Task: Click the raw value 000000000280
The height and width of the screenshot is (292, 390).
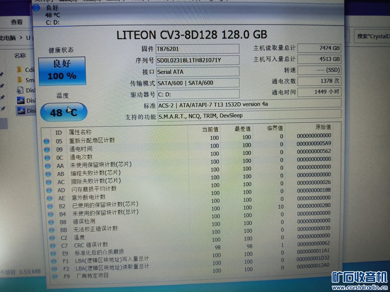Action: (x=314, y=205)
